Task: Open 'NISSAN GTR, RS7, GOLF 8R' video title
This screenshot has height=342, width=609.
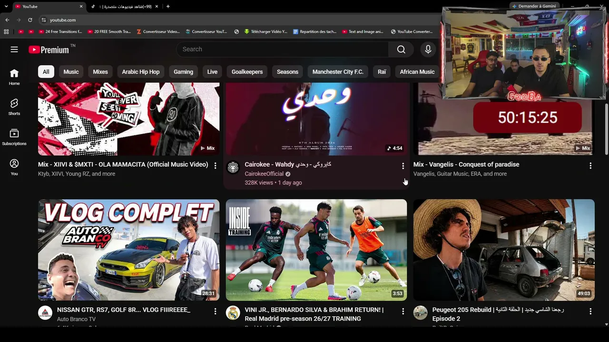Action: coord(124,310)
